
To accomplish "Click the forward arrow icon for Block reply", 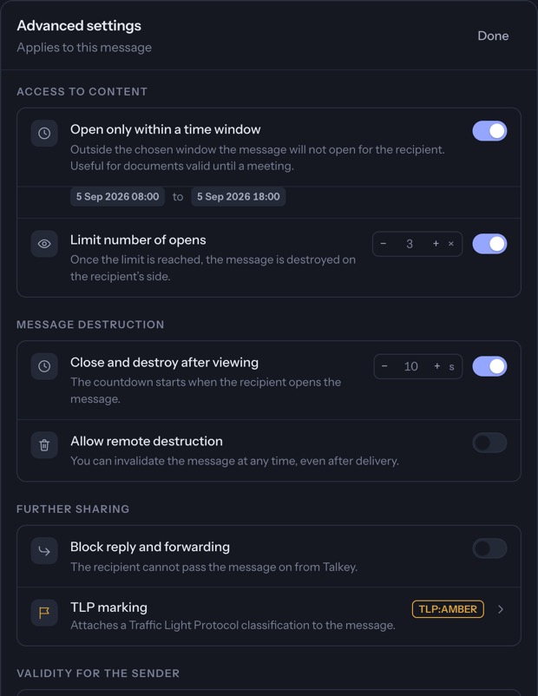I will (44, 551).
